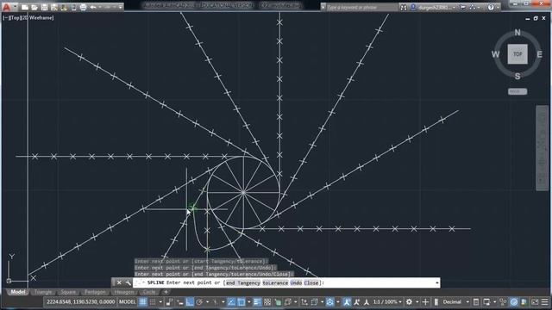
Task: Click the Top view control label
Action: (15, 17)
